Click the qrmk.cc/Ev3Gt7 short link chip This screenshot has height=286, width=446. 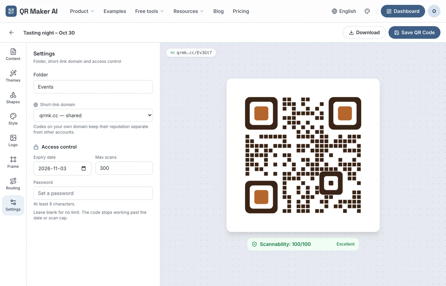coord(191,53)
